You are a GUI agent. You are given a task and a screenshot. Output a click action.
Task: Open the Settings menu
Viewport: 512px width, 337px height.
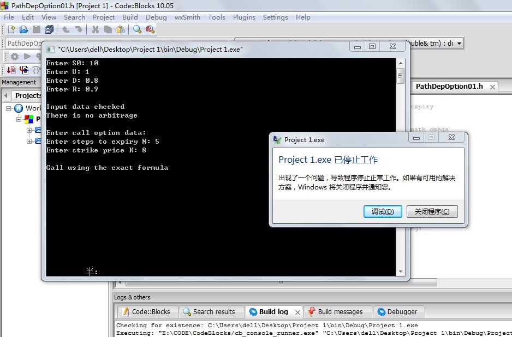coord(275,17)
